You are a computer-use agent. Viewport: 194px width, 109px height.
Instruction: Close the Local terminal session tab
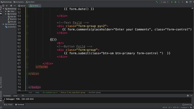click(x=19, y=96)
